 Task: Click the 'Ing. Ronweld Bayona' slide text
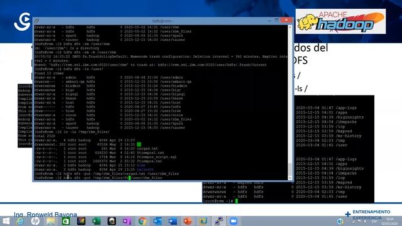(x=45, y=215)
